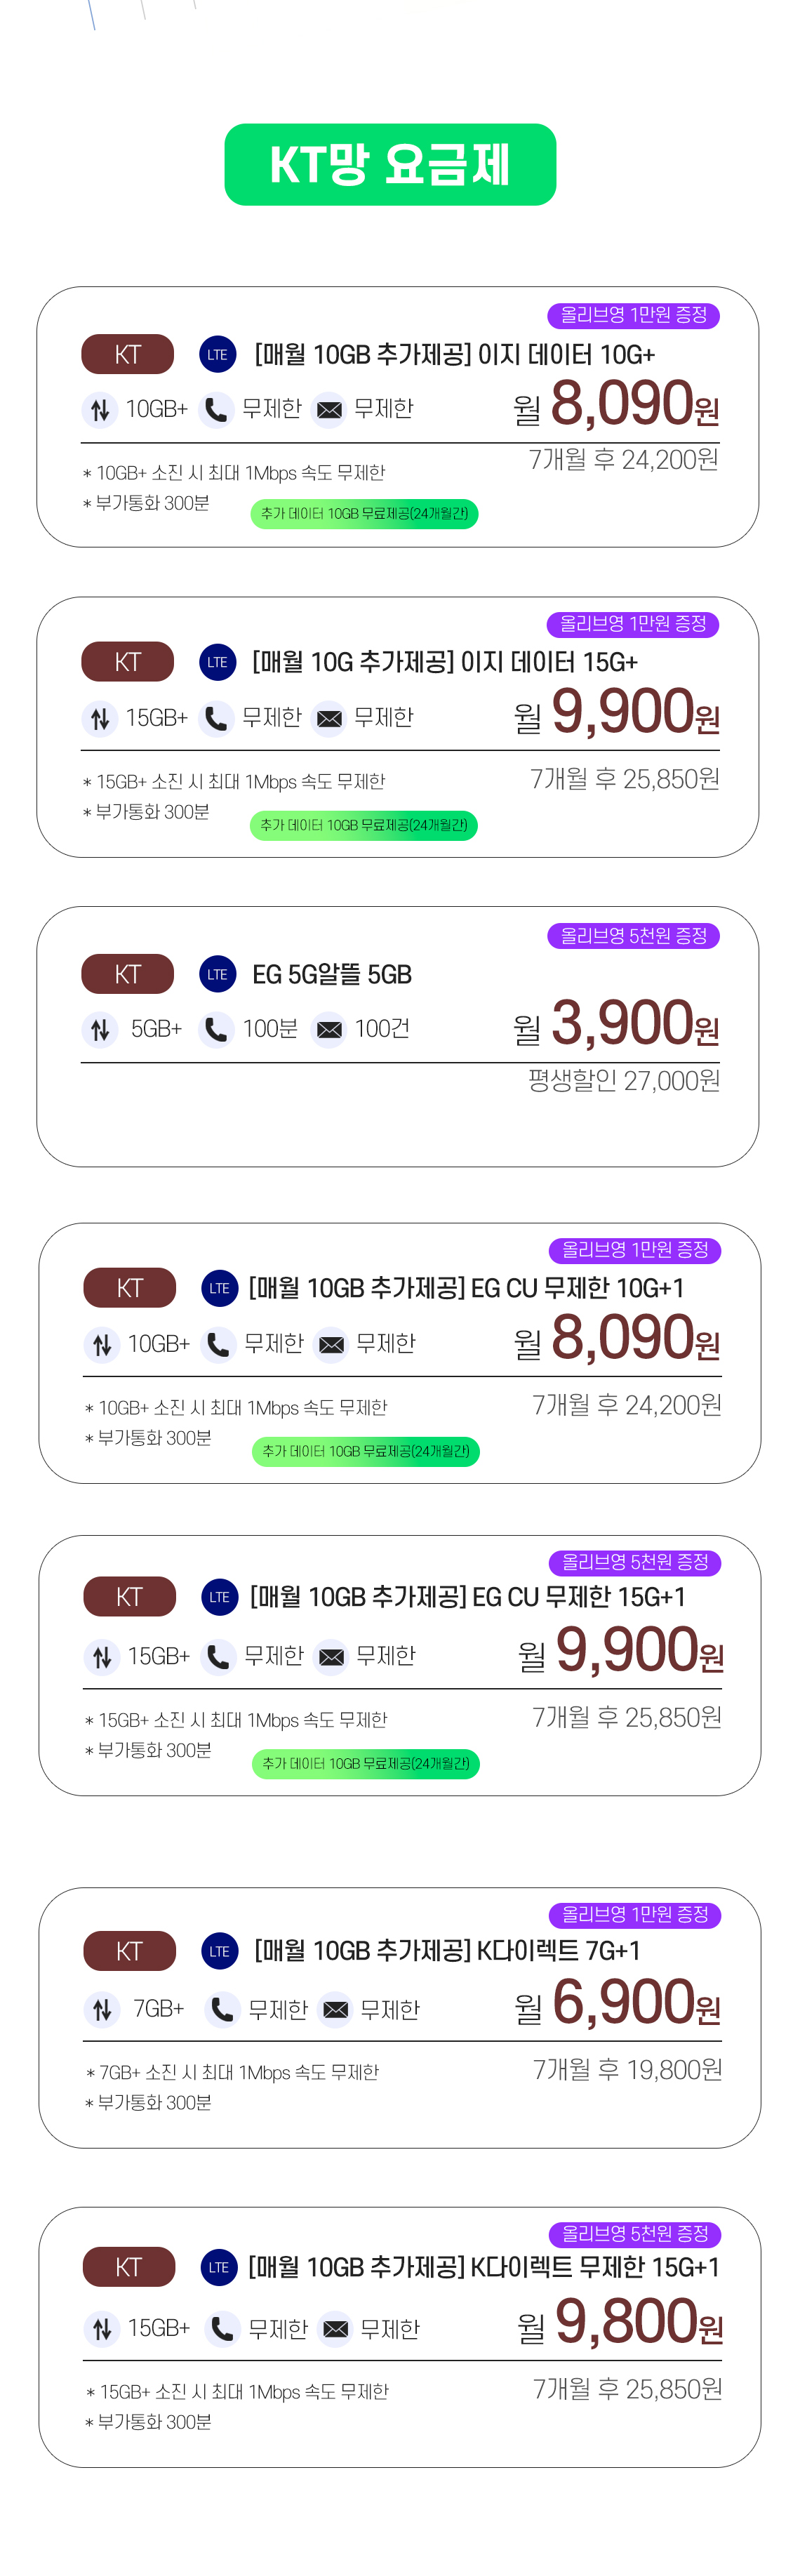Click KT badge on K다이렉트 무제한 15G+1 card
Screen dimensions: 800x2576
(129, 2267)
